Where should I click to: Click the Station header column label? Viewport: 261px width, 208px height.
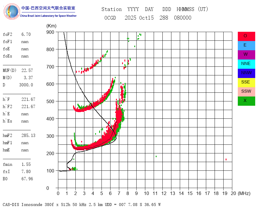click(x=112, y=9)
